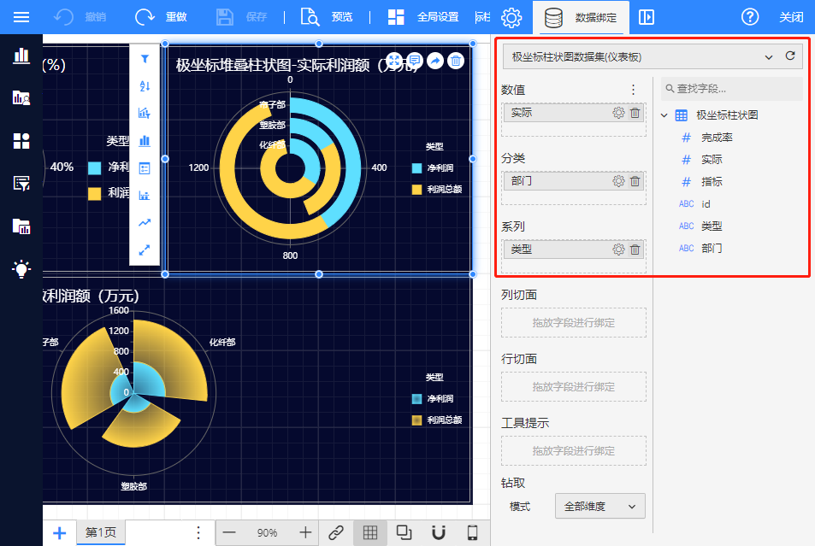Delete the selected polar chart via trash icon
The width and height of the screenshot is (815, 546).
457,61
